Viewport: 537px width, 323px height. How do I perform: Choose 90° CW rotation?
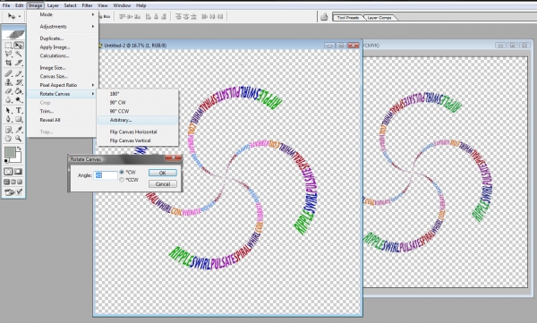click(137, 102)
